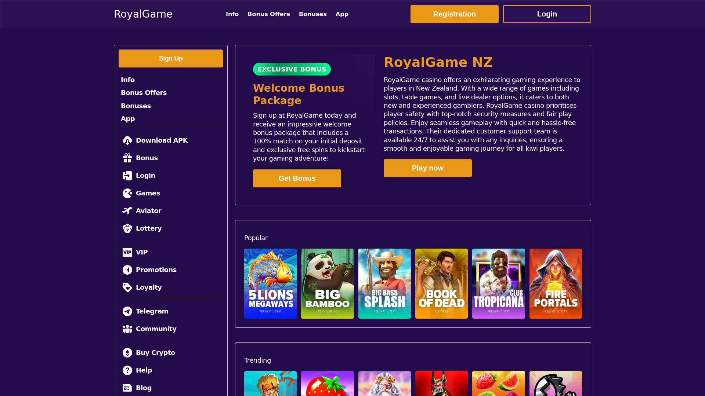Open the first Trending game with blond warrior
The height and width of the screenshot is (396, 705).
pos(270,384)
